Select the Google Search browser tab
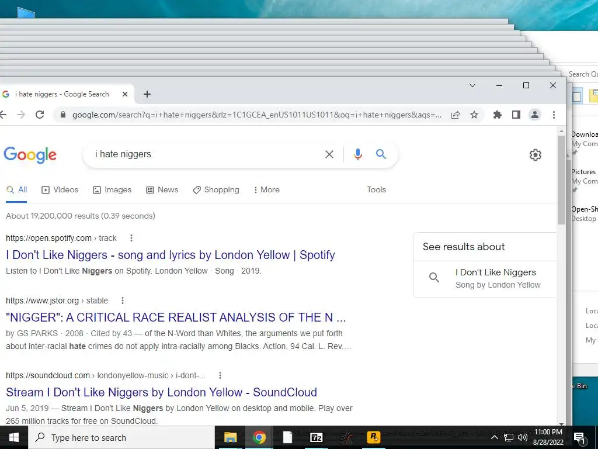This screenshot has height=449, width=598. tap(65, 94)
